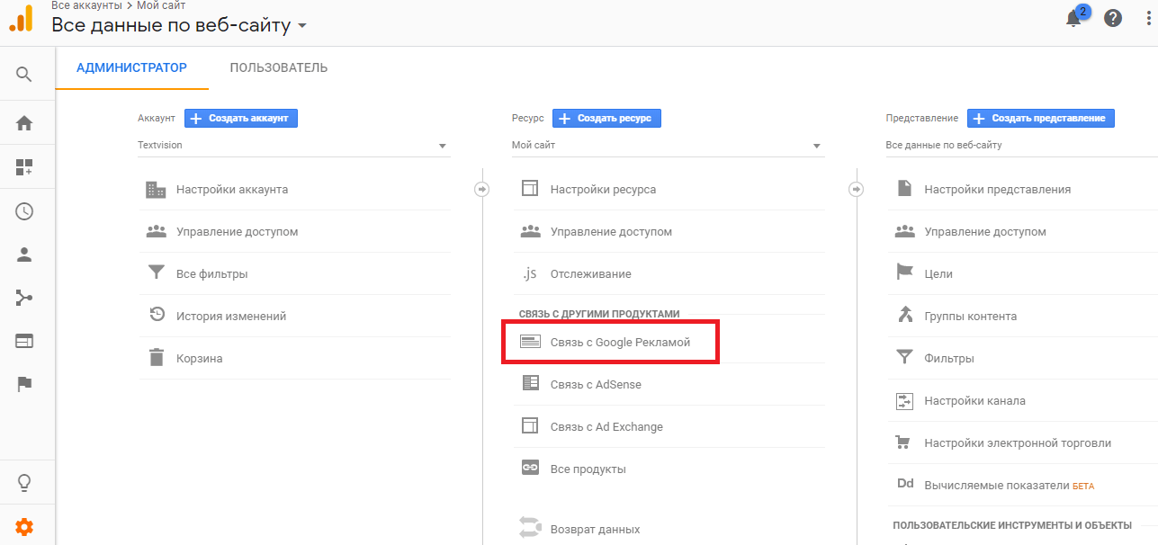
Task: Select the АДМИНИСТРАТОР tab
Action: tap(132, 67)
